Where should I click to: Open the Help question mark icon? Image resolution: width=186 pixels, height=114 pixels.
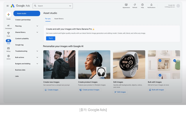tap(142, 5)
